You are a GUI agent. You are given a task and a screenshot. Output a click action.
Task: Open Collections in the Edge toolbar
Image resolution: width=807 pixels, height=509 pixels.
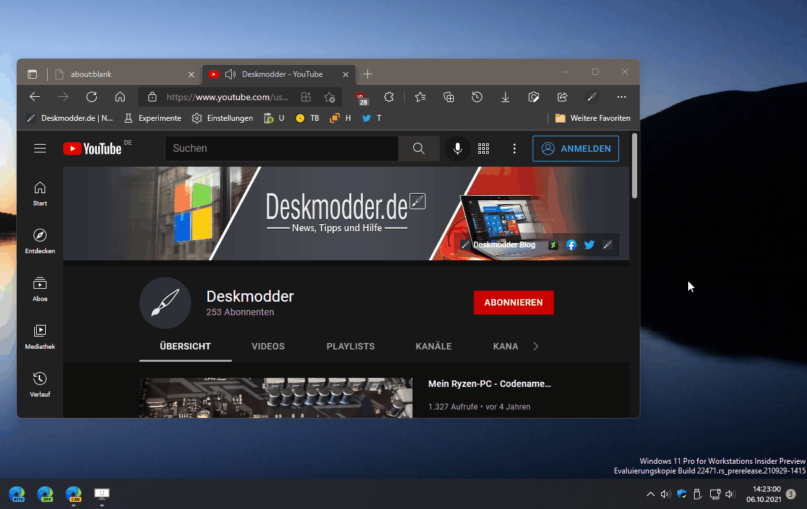tap(449, 97)
